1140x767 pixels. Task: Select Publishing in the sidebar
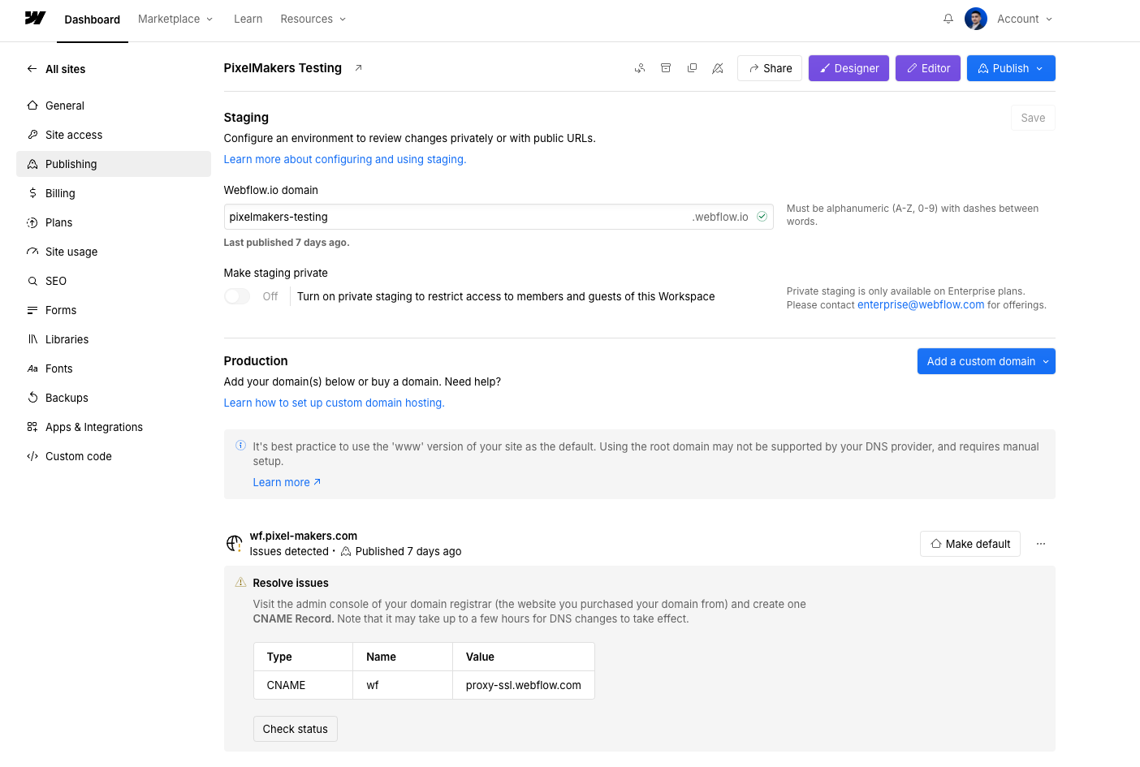[x=114, y=164]
